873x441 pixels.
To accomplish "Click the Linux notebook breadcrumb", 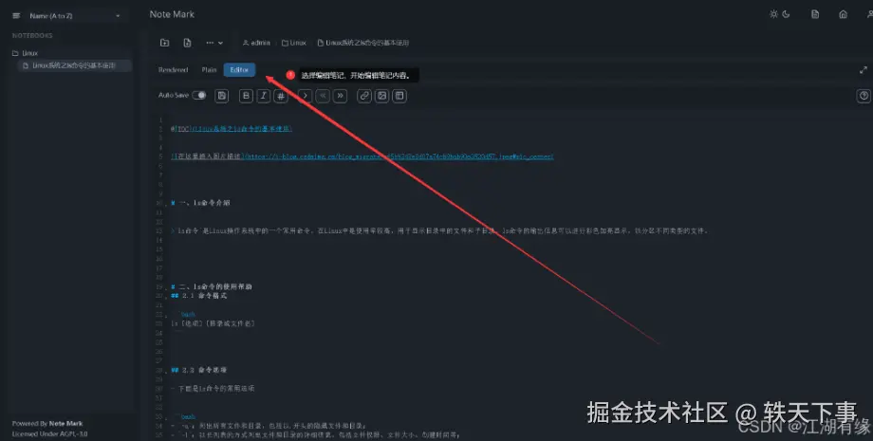I will (294, 43).
